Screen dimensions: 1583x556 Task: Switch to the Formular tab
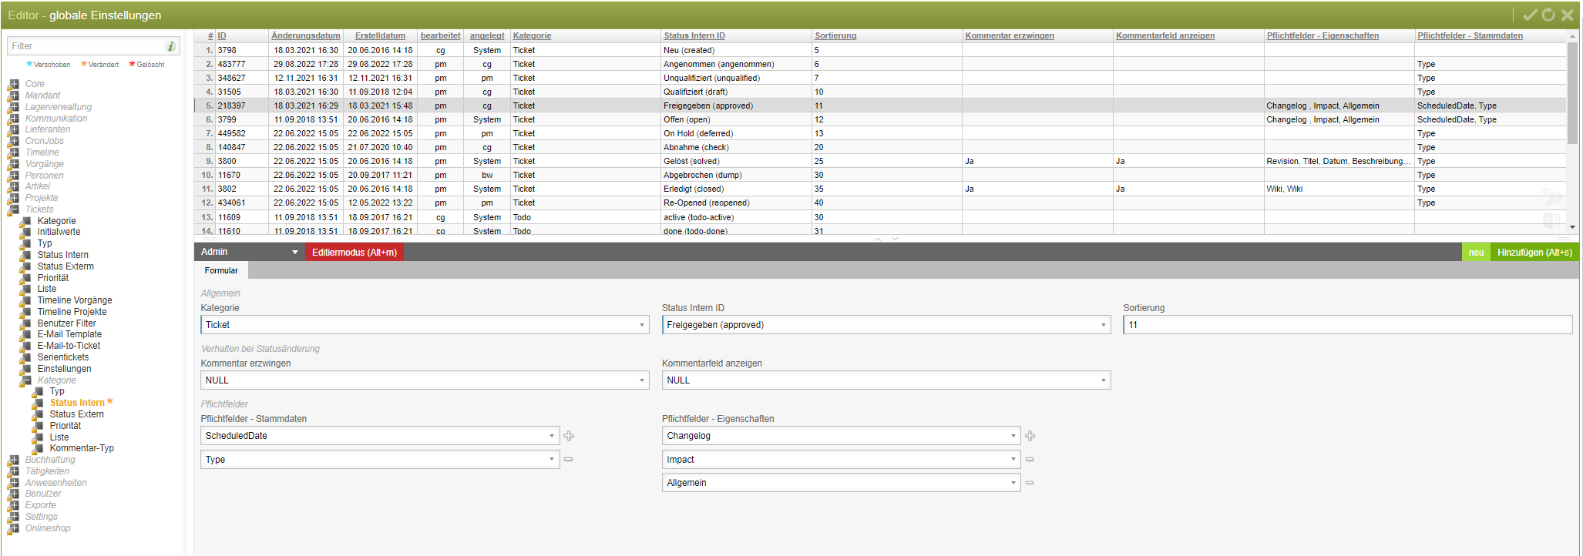(221, 270)
